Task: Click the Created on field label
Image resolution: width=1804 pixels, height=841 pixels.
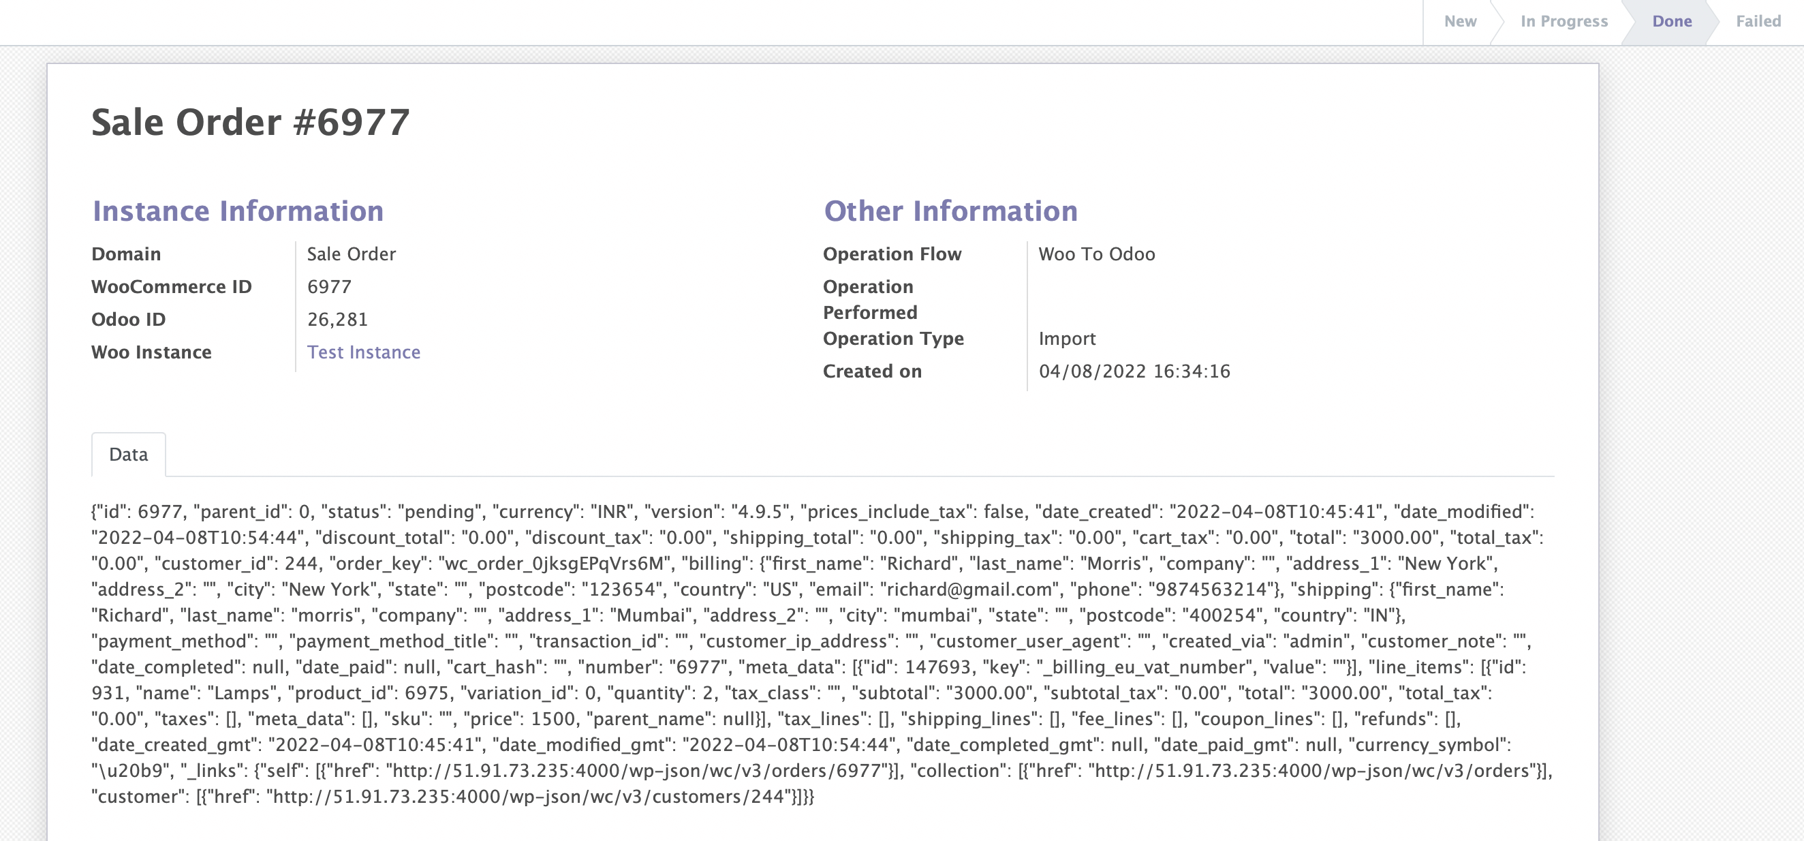Action: 872,371
